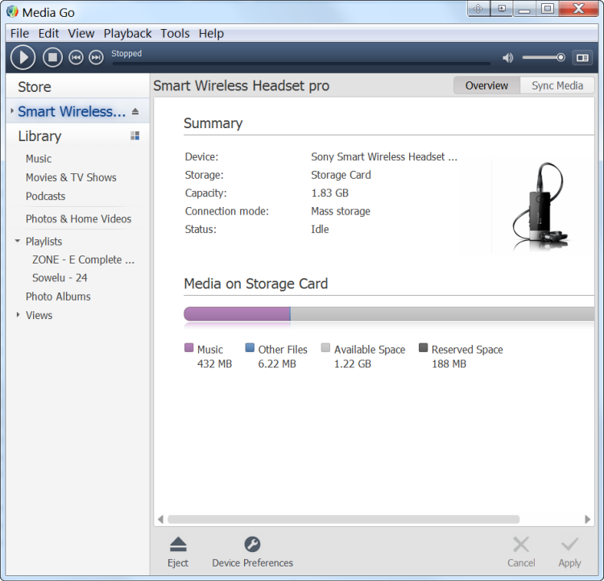Open the Library heading

tap(39, 136)
